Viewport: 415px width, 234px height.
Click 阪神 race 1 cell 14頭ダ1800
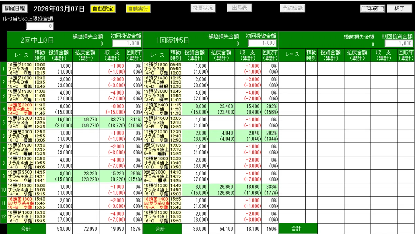click(156, 68)
